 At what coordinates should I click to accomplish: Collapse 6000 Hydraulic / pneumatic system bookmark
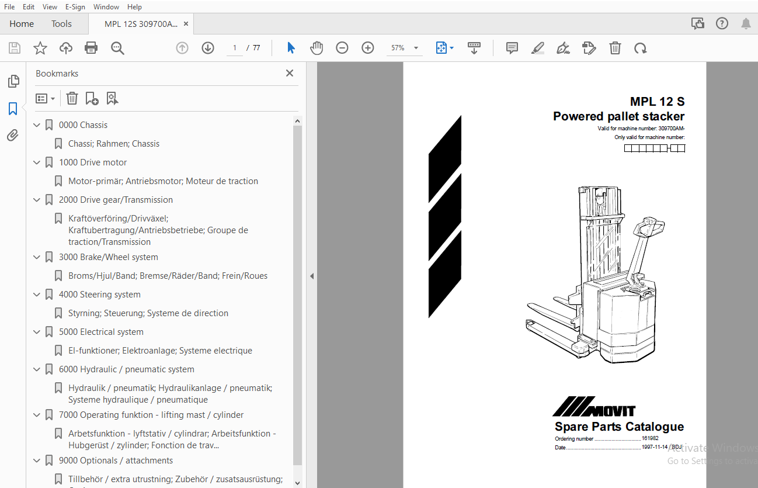point(37,369)
